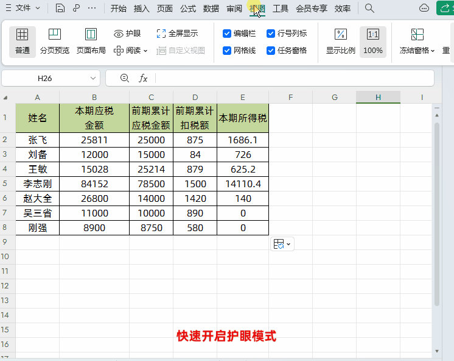Click the vertical scrollbar thumb
The image size is (454, 361).
(437, 214)
